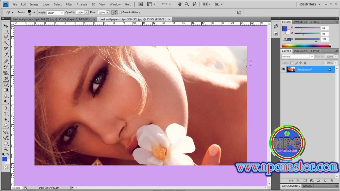
Task: Open the Analysis menu
Action: (82, 4)
